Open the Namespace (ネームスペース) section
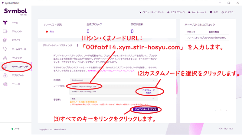Screen dimensions: 242x135 [19, 49]
